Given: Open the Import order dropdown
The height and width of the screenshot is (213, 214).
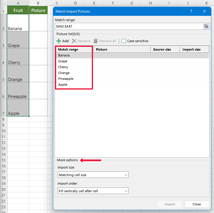Looking at the screenshot, I should pos(93,191).
